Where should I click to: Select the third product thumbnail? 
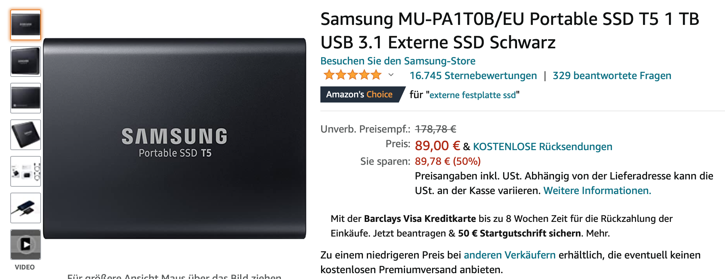(26, 98)
